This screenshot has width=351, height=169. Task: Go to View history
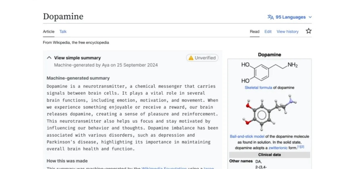click(x=288, y=32)
